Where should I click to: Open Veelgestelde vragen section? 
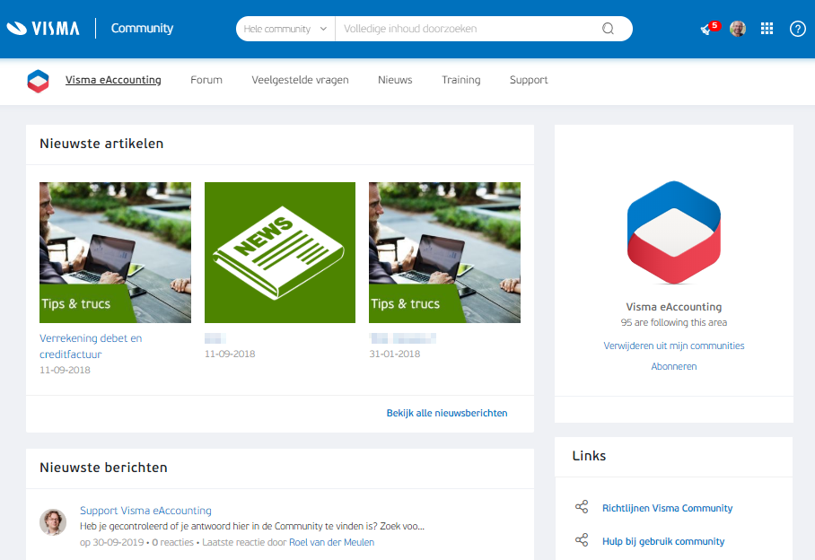click(300, 80)
